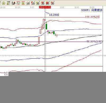Click the red-green box channel tool icon
Screen dimensions: 106x103
[18, 3]
